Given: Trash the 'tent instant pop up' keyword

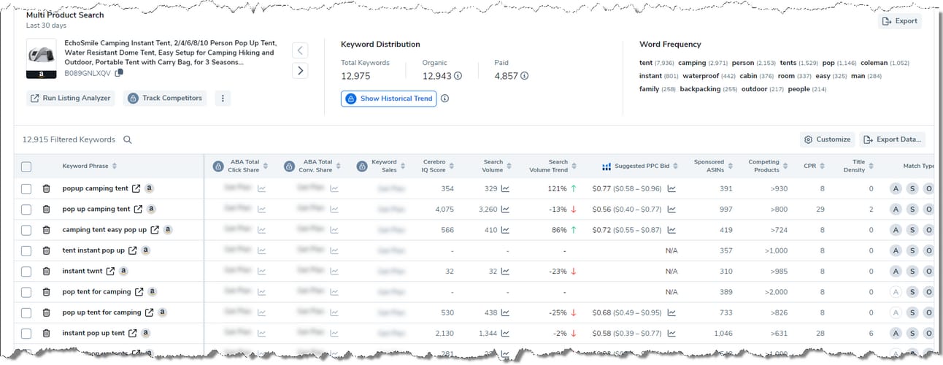Looking at the screenshot, I should point(46,250).
